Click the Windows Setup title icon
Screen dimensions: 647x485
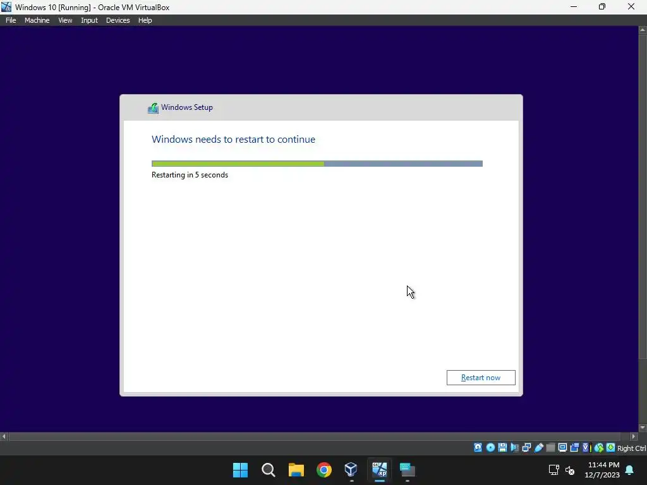pos(153,108)
